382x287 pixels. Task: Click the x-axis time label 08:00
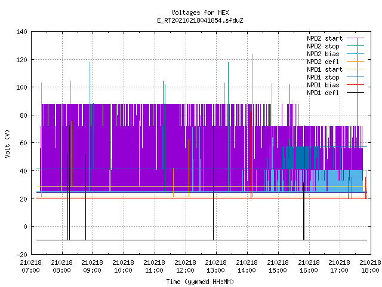(x=62, y=271)
